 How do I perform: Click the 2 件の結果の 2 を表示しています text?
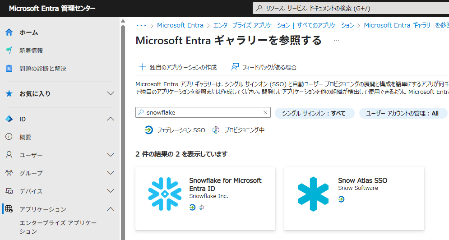click(181, 154)
